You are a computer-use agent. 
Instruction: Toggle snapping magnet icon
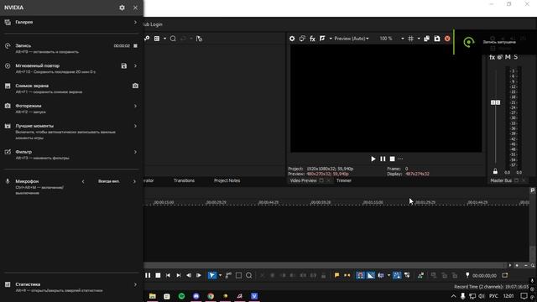[x=360, y=275]
